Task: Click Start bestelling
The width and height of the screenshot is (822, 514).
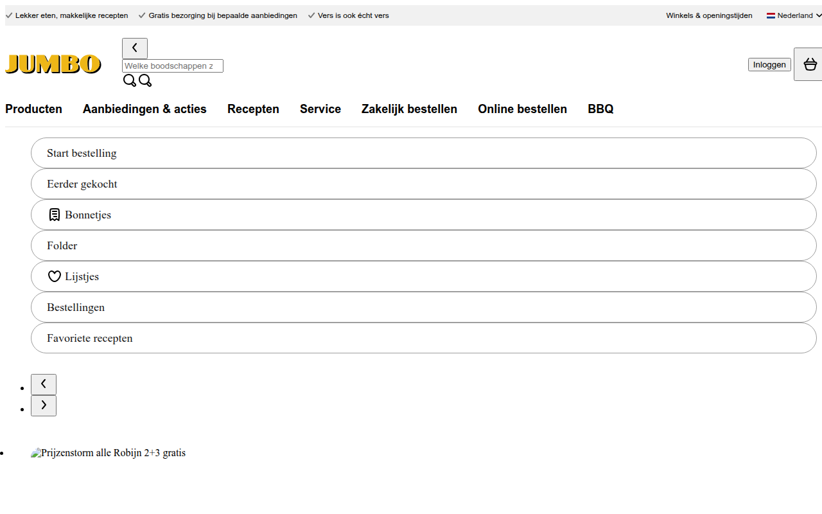Action: [424, 153]
